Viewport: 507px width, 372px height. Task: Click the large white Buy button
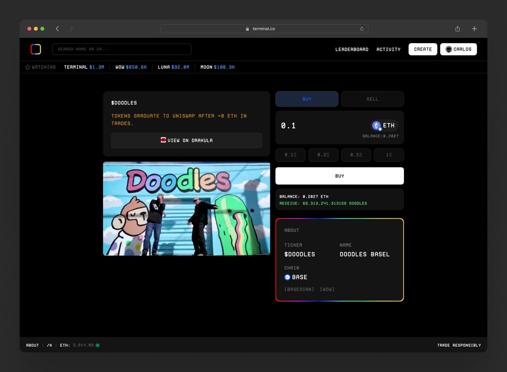[x=340, y=176]
